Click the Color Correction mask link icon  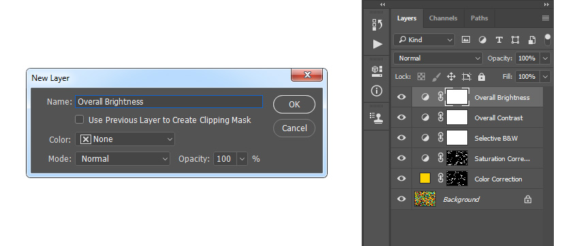[x=440, y=179]
